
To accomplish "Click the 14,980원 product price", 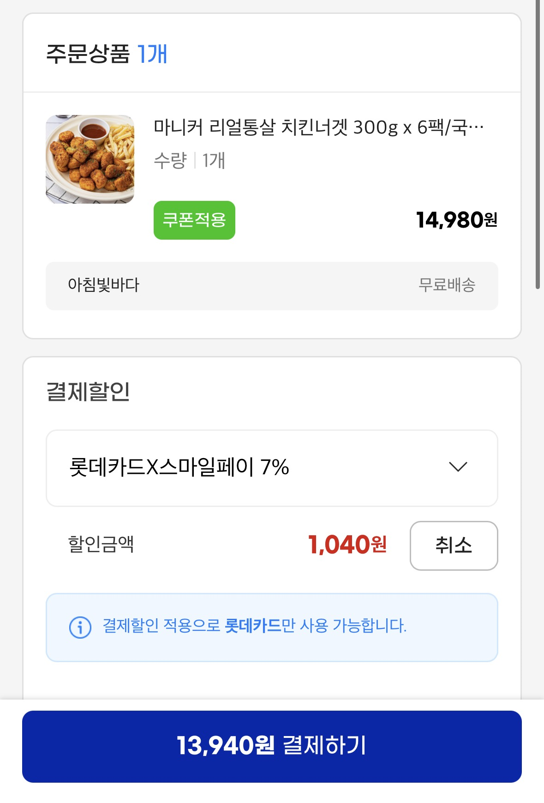I will (456, 220).
